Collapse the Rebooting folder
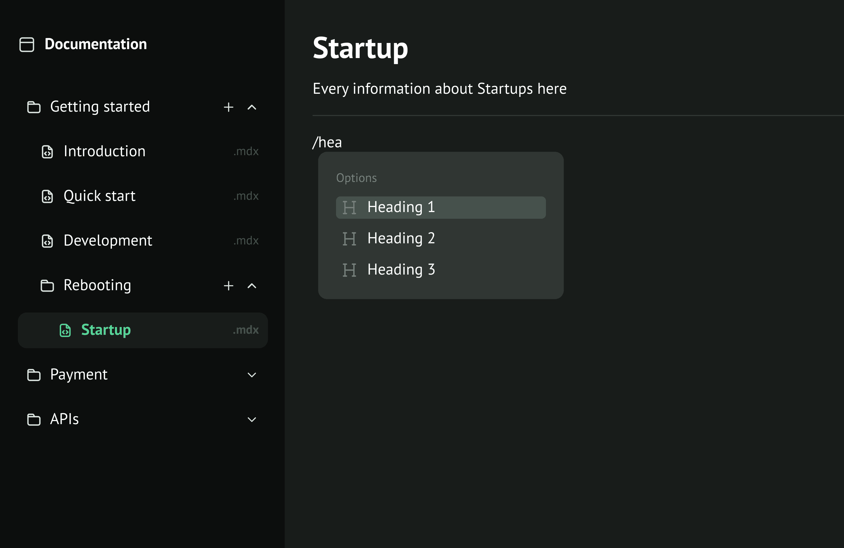 pyautogui.click(x=251, y=286)
